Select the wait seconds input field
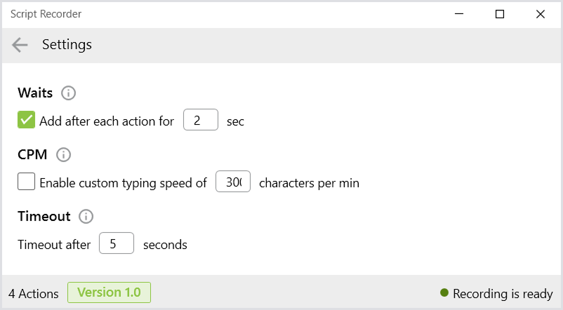This screenshot has height=310, width=563. pyautogui.click(x=201, y=120)
